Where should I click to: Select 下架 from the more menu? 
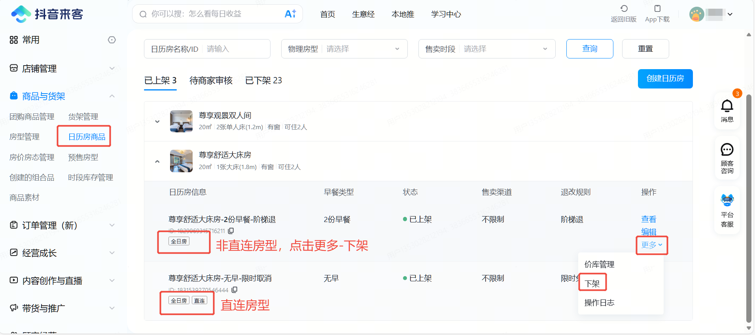(592, 284)
